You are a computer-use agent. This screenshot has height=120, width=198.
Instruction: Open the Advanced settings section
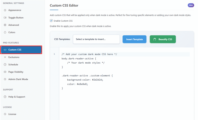(x=14, y=25)
